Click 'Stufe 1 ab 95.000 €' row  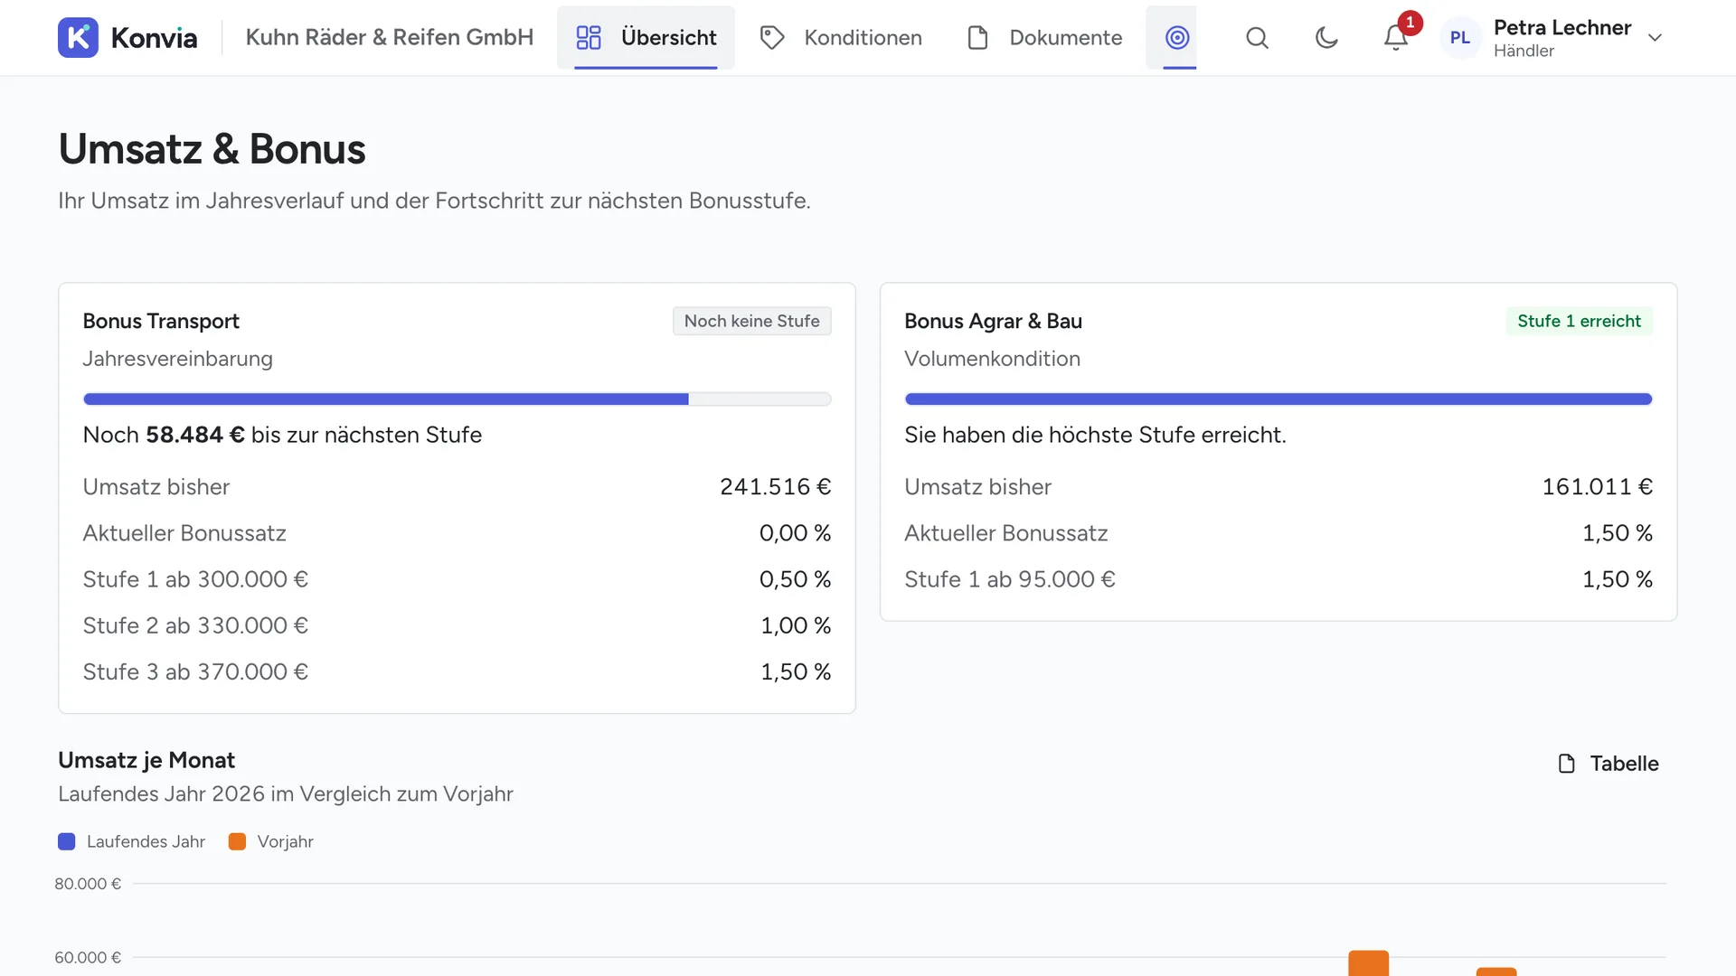[1278, 579]
